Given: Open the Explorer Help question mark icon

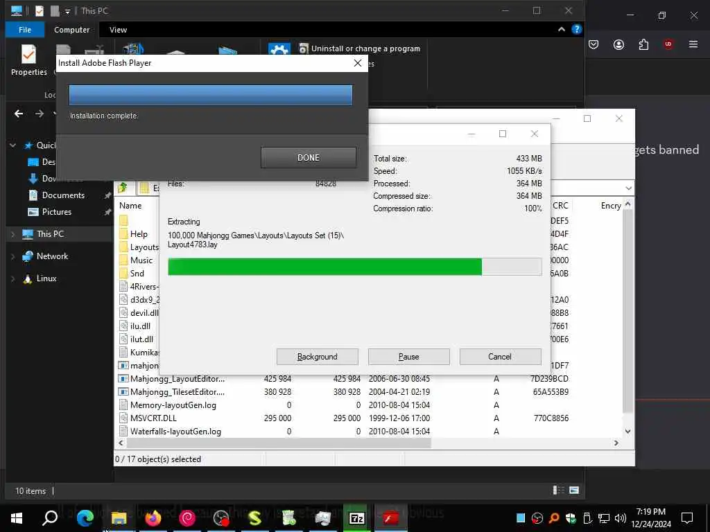Looking at the screenshot, I should [576, 29].
